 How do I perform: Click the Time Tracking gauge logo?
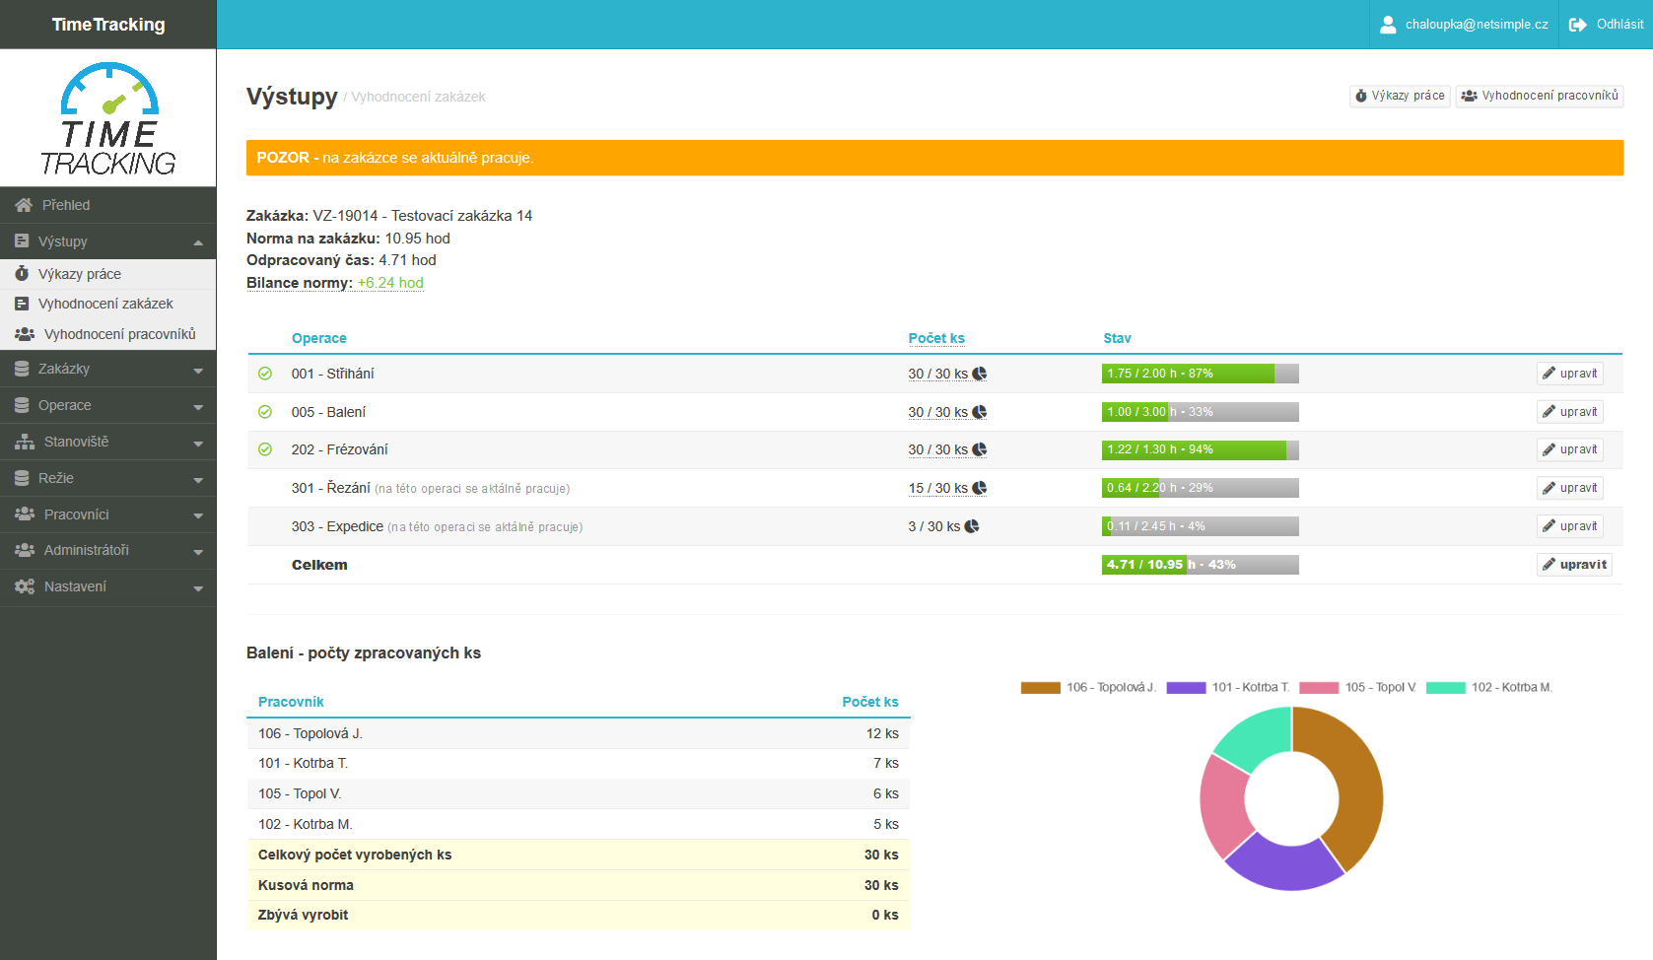click(x=108, y=118)
